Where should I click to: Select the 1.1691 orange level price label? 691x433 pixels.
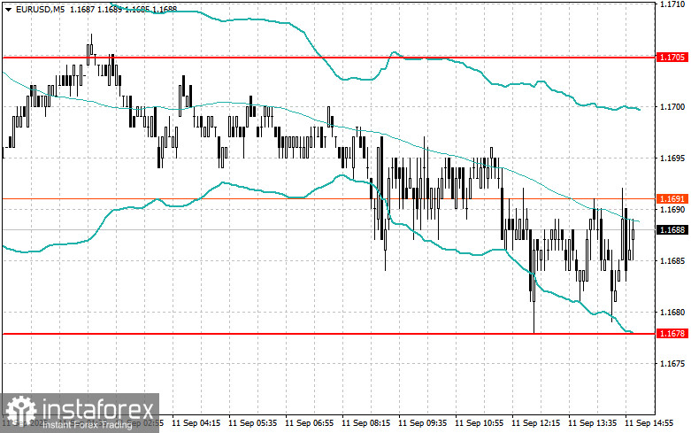coord(672,199)
